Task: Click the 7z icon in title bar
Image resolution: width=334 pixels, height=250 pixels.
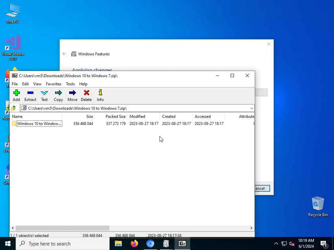Action: point(14,76)
